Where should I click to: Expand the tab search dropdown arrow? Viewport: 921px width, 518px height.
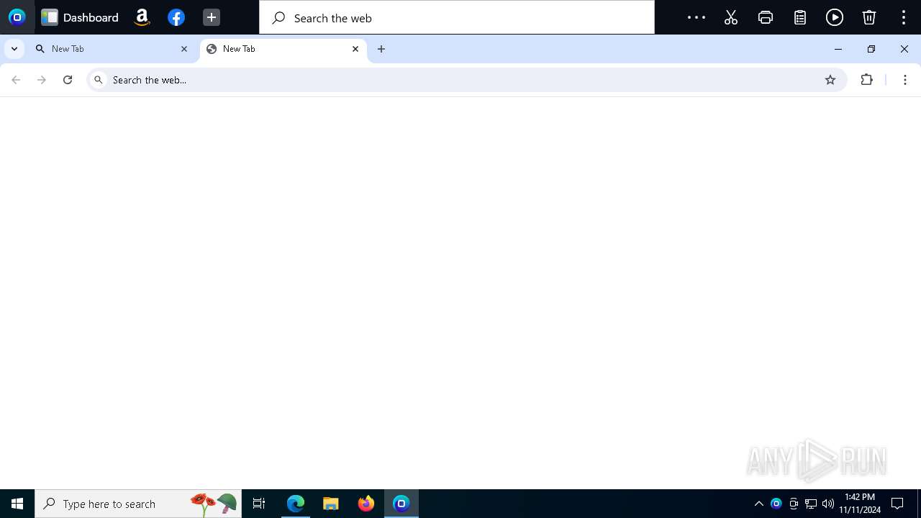(14, 49)
